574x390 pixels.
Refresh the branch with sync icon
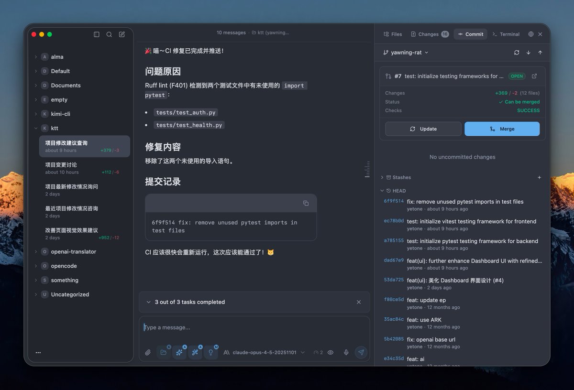click(x=517, y=53)
